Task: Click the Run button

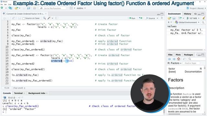Action: pyautogui.click(x=132, y=18)
